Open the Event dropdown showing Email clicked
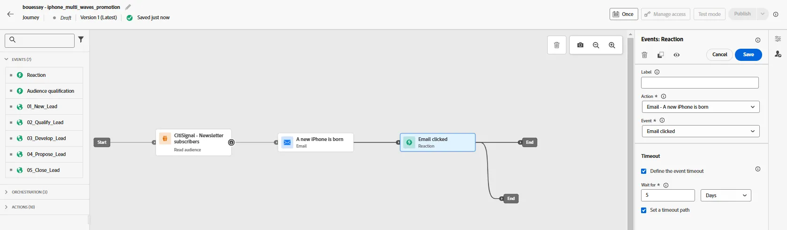This screenshot has height=230, width=787. coord(701,131)
